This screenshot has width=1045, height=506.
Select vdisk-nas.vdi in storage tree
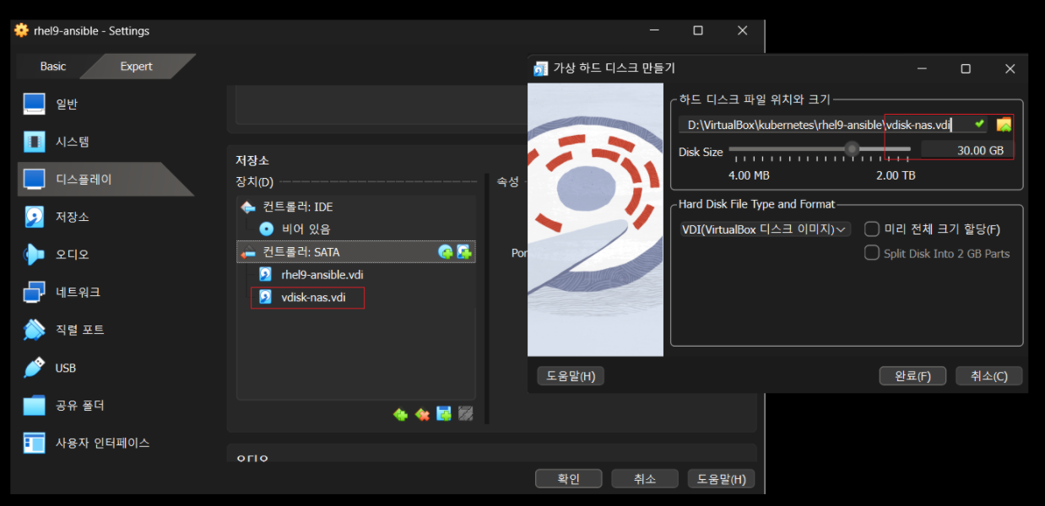313,298
